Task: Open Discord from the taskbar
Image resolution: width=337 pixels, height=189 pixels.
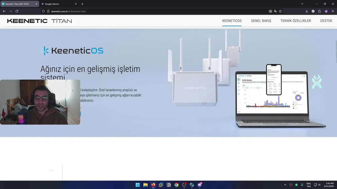Action: click(x=200, y=185)
